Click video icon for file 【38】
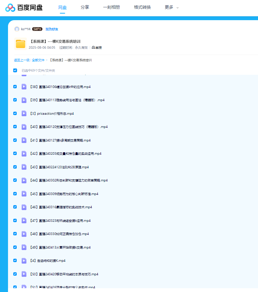The width and height of the screenshot is (258, 292). [x=24, y=87]
